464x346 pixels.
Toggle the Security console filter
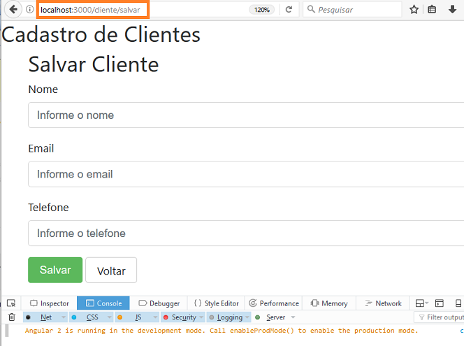pos(180,317)
